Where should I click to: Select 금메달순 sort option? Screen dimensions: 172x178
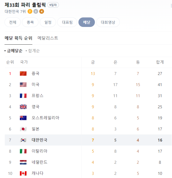[x=15, y=51]
